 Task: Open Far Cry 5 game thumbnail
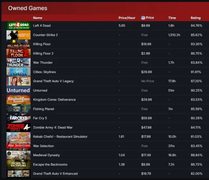[x=19, y=118]
